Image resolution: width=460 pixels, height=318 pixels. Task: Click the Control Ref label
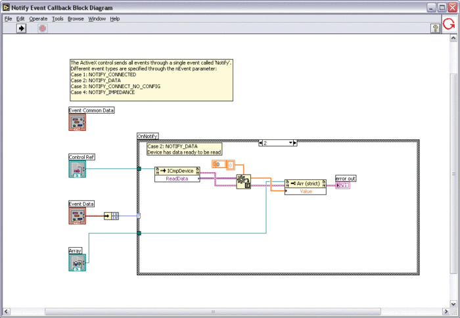coord(81,157)
